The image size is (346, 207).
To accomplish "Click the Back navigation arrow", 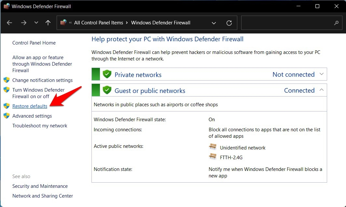I will 9,23.
